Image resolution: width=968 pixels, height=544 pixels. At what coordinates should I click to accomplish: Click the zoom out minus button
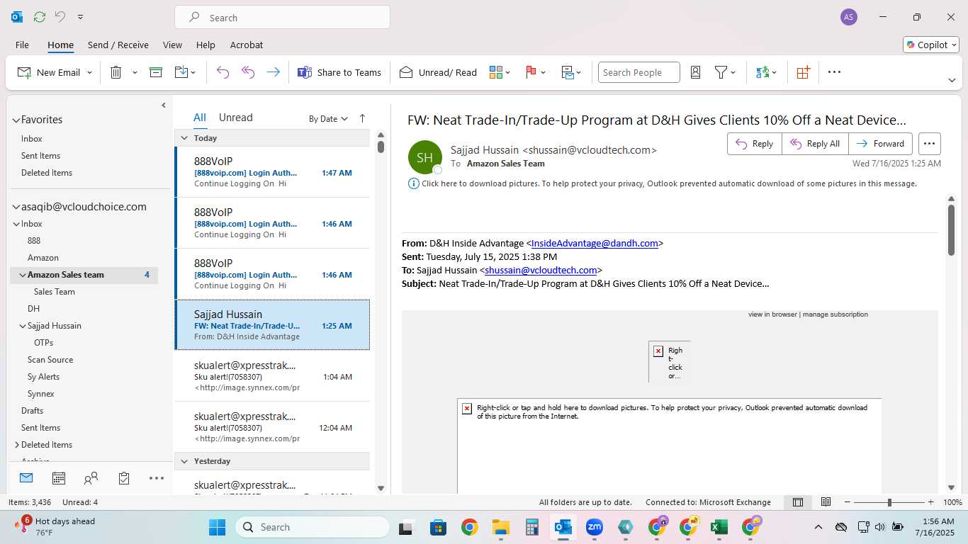pos(848,502)
